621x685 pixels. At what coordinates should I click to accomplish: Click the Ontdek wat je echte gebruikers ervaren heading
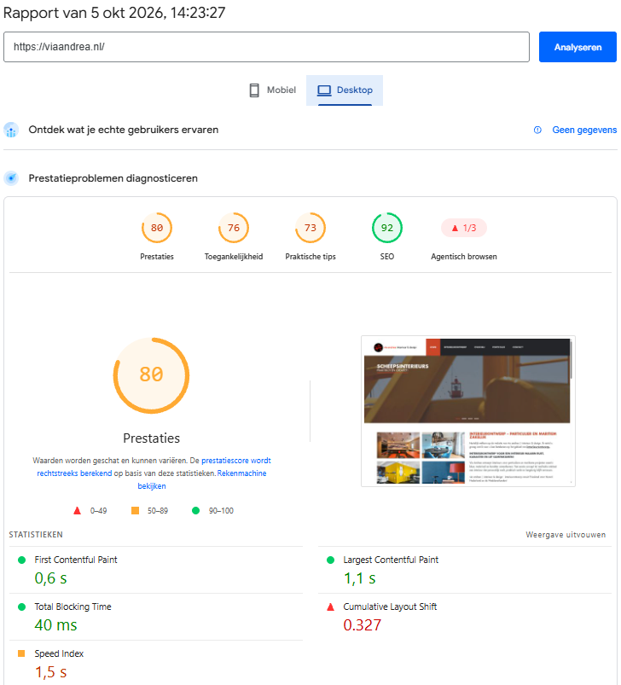pyautogui.click(x=124, y=130)
